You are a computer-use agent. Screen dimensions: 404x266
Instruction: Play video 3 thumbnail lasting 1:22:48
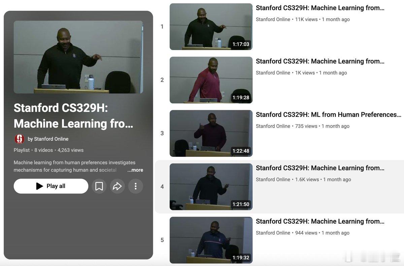tap(211, 133)
